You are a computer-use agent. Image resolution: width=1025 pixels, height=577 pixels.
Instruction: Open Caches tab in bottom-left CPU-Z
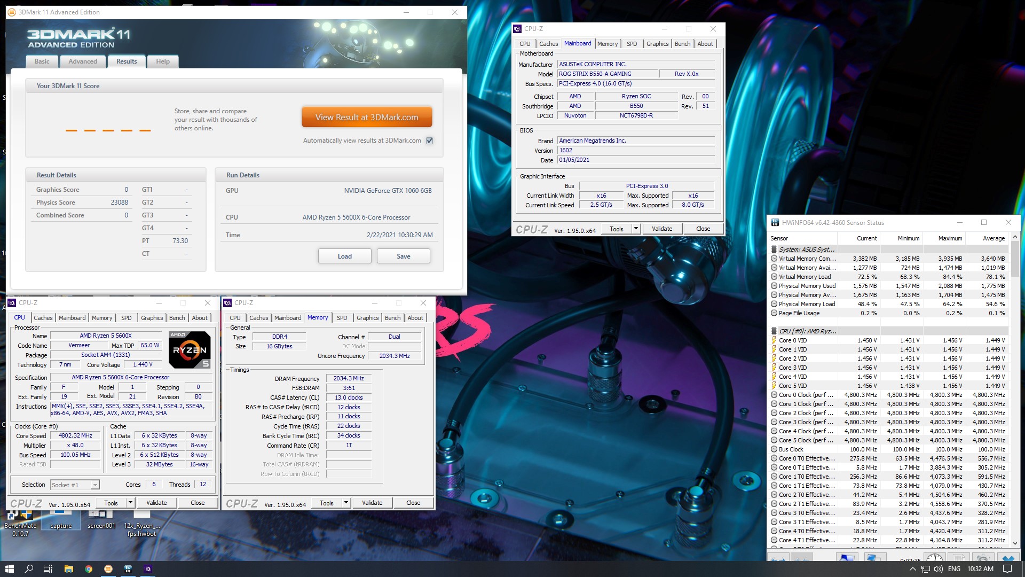tap(43, 318)
